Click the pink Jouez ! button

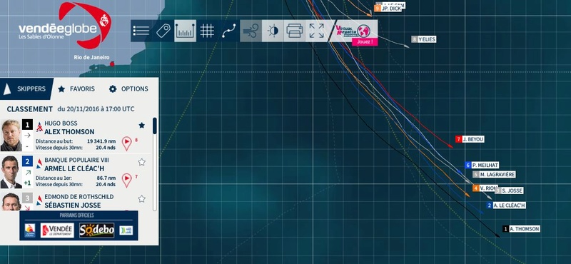coord(365,42)
